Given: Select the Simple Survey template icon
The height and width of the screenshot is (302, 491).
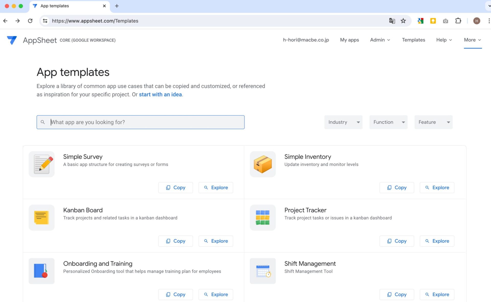Looking at the screenshot, I should [41, 164].
